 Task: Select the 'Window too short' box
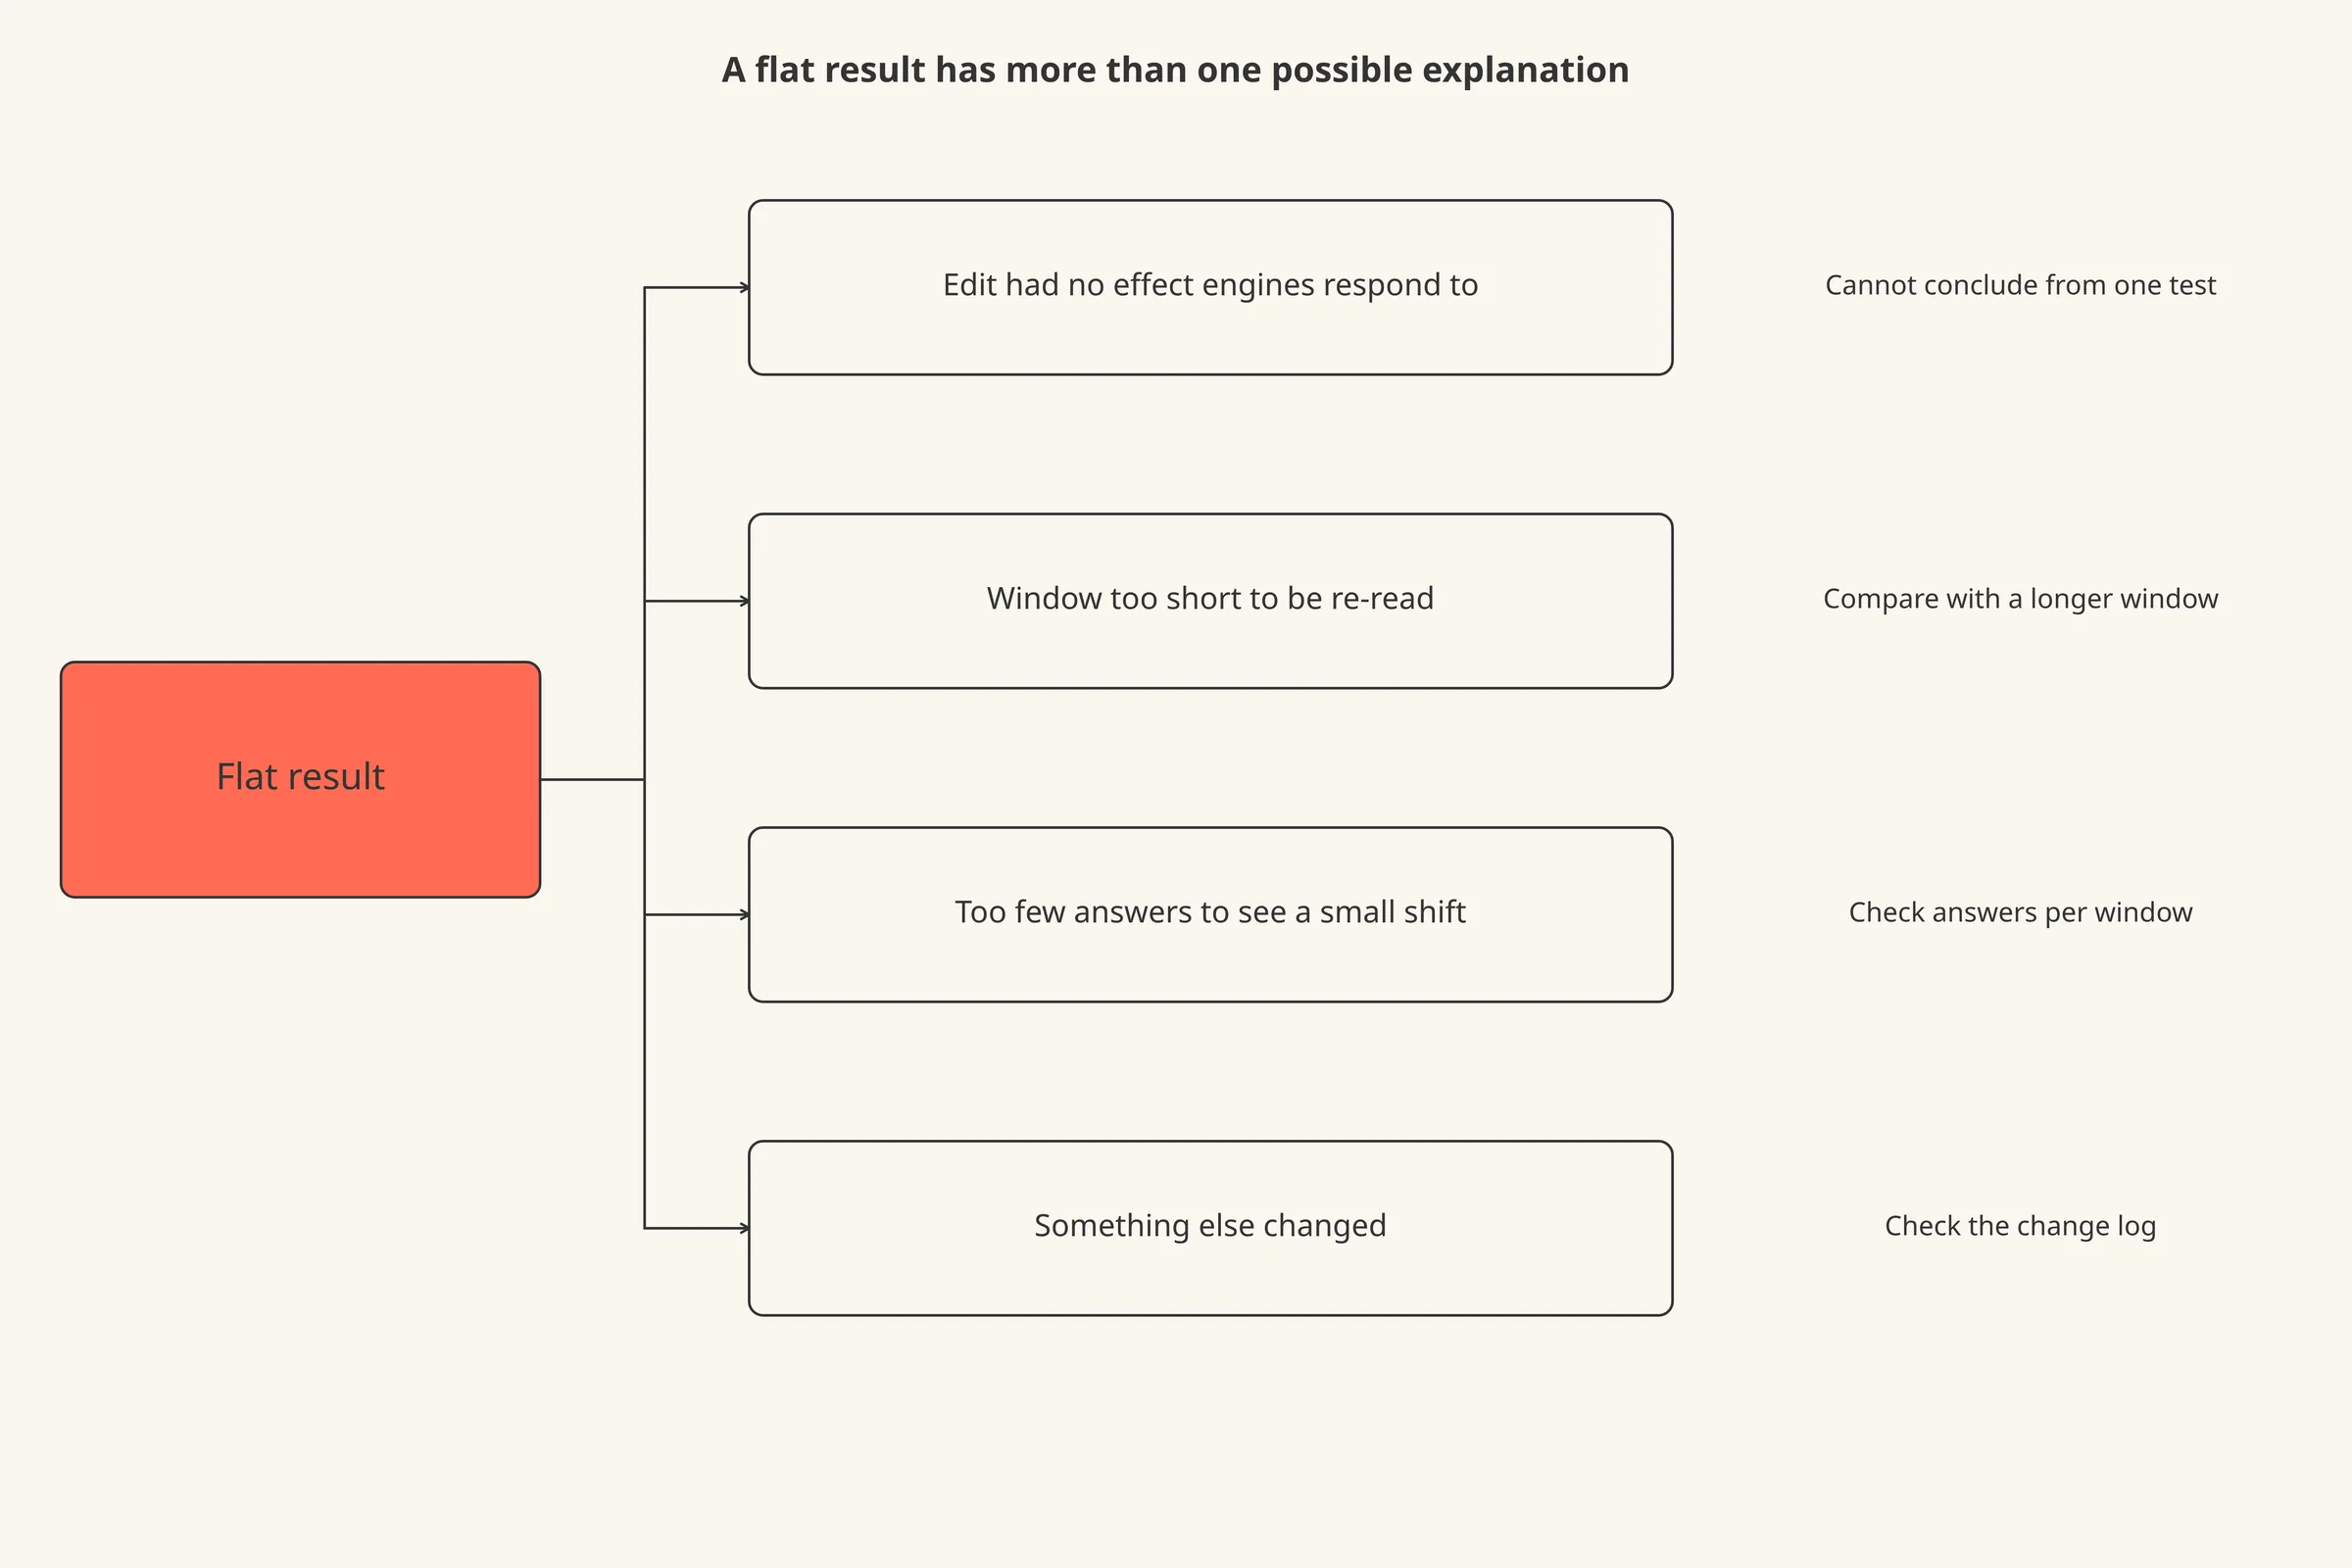[1210, 601]
